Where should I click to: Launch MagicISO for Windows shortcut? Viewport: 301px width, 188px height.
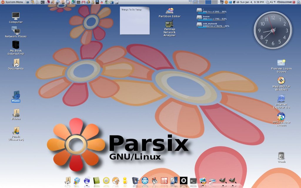(281, 84)
